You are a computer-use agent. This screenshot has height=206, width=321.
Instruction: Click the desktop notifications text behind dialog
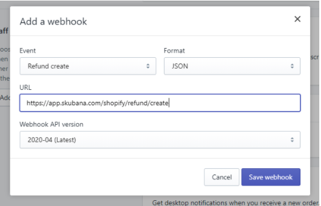click(235, 203)
